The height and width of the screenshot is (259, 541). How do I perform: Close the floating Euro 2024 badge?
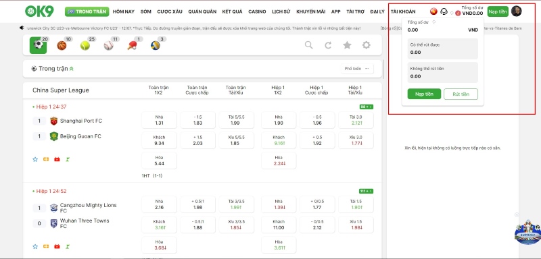coord(517,214)
